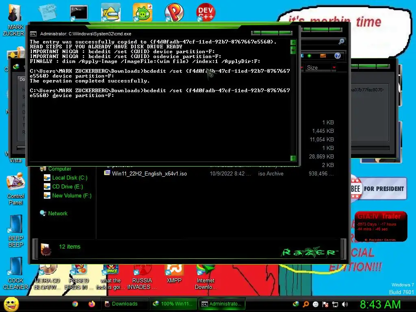The image size is (416, 312).
Task: Click the Internet Download Manager tray icon
Action: [x=296, y=304]
